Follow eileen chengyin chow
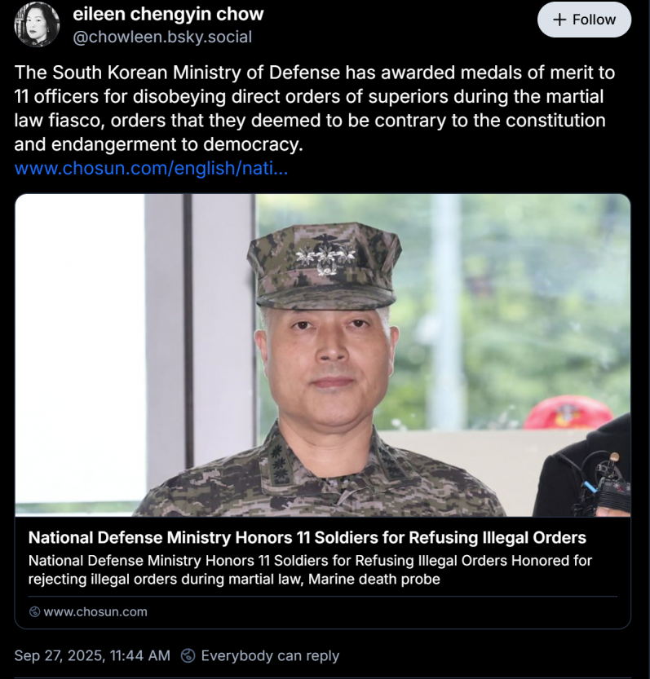This screenshot has width=650, height=679. (x=584, y=20)
